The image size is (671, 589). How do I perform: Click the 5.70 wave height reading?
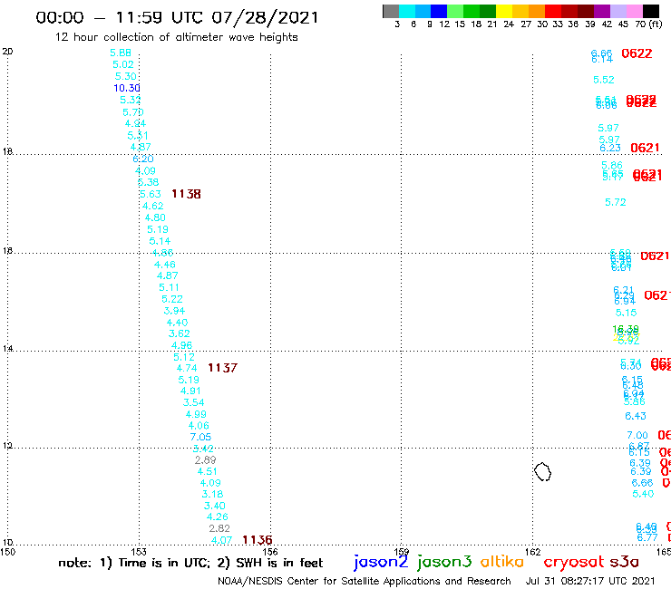coord(132,112)
